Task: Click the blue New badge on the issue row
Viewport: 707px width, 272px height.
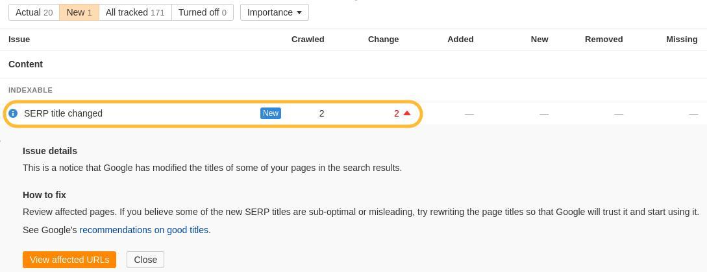Action: click(x=270, y=113)
